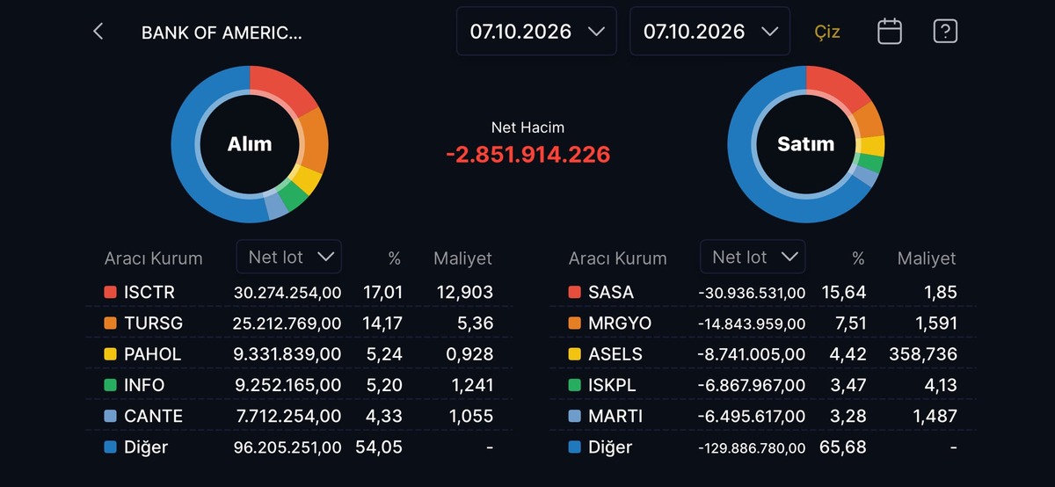The width and height of the screenshot is (1055, 487).
Task: Click the yellow swatch beside PAHOL
Action: click(x=110, y=354)
